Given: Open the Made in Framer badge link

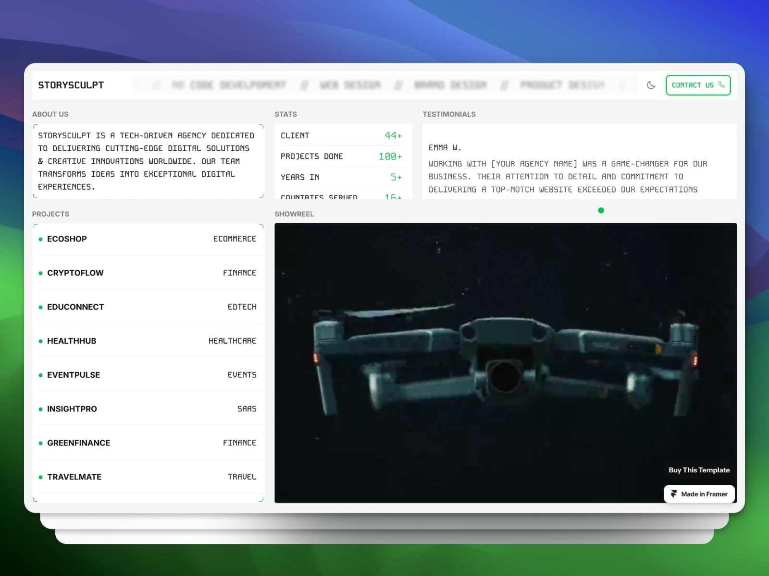Looking at the screenshot, I should click(x=699, y=493).
